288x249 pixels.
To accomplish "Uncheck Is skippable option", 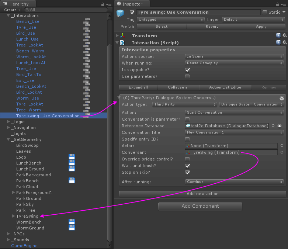I will click(x=187, y=70).
